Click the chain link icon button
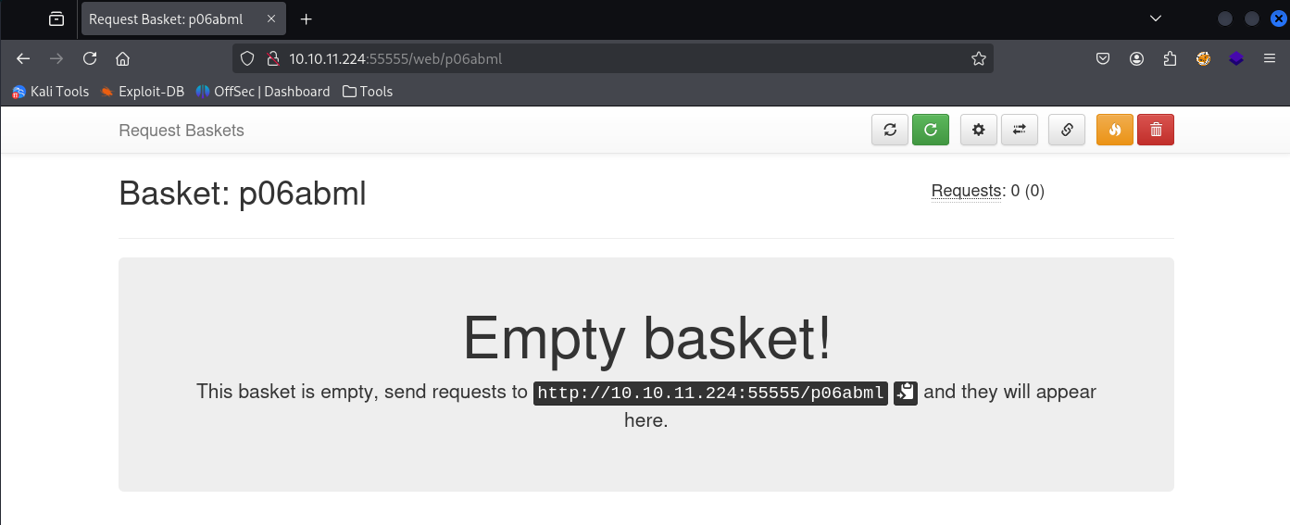This screenshot has width=1290, height=525. tap(1067, 131)
